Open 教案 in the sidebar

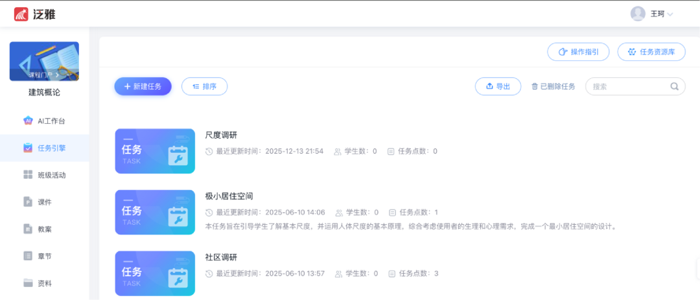tap(45, 229)
